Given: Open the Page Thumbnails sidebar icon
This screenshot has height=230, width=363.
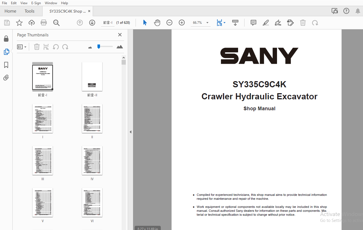Looking at the screenshot, I should pos(6,52).
